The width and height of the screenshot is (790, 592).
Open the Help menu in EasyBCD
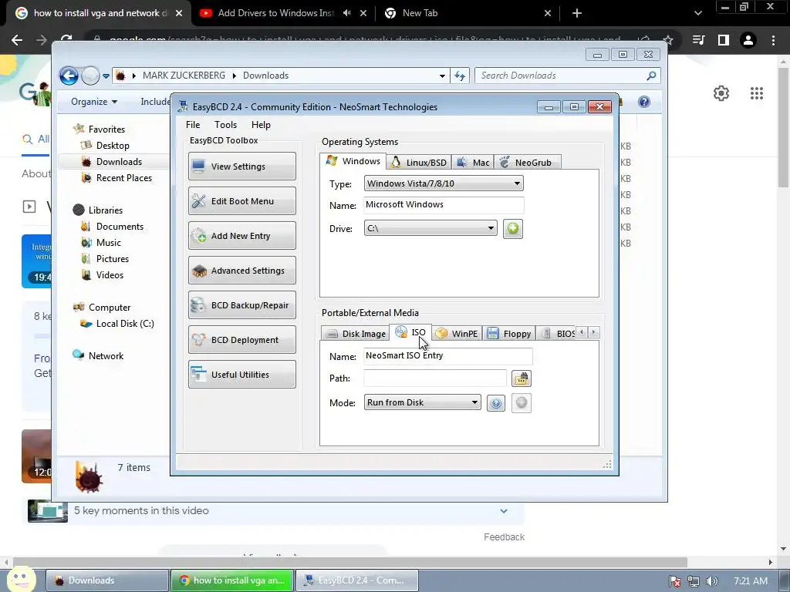click(x=261, y=125)
